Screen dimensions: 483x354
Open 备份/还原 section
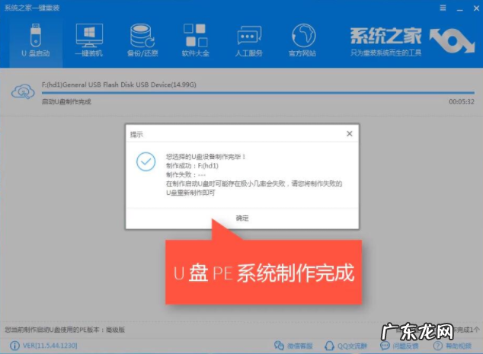pos(142,40)
